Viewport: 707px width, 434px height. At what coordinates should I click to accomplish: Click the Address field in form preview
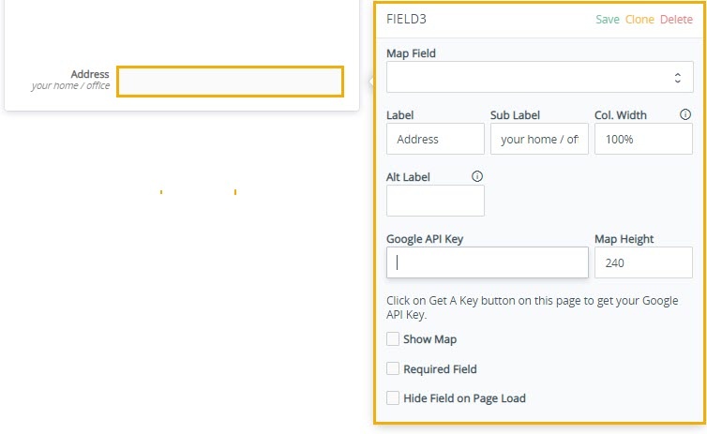230,82
